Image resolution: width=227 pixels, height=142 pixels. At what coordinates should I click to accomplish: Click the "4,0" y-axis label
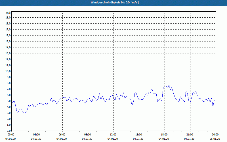(x=9, y=107)
